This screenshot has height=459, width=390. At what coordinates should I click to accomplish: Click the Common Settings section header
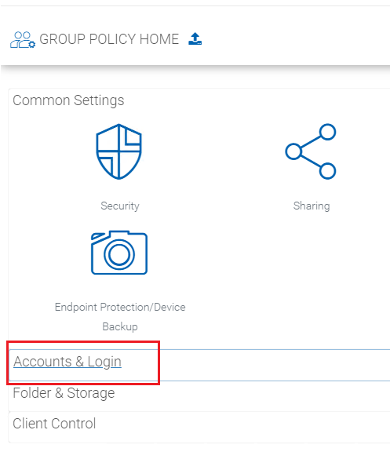[x=68, y=100]
